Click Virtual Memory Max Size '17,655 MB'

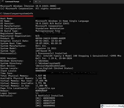pyautogui.click(x=41, y=81)
